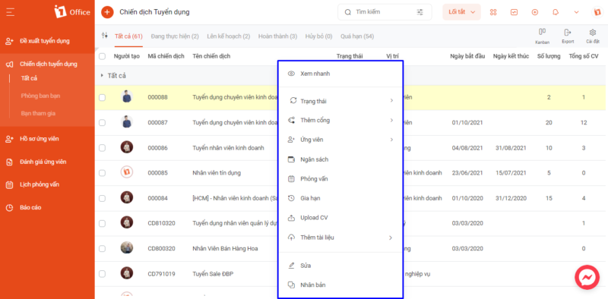This screenshot has height=299, width=608.
Task: Tick the checkbox for campaign CD791019
Action: [x=103, y=274]
